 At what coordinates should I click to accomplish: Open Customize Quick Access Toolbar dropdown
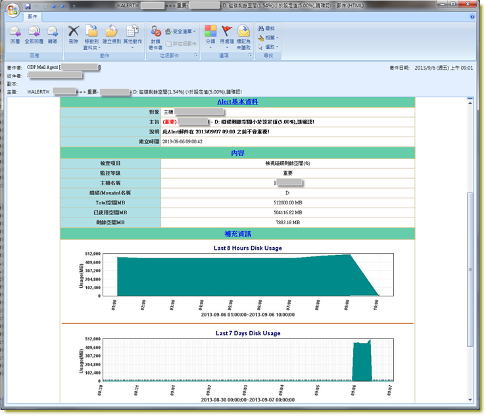74,6
